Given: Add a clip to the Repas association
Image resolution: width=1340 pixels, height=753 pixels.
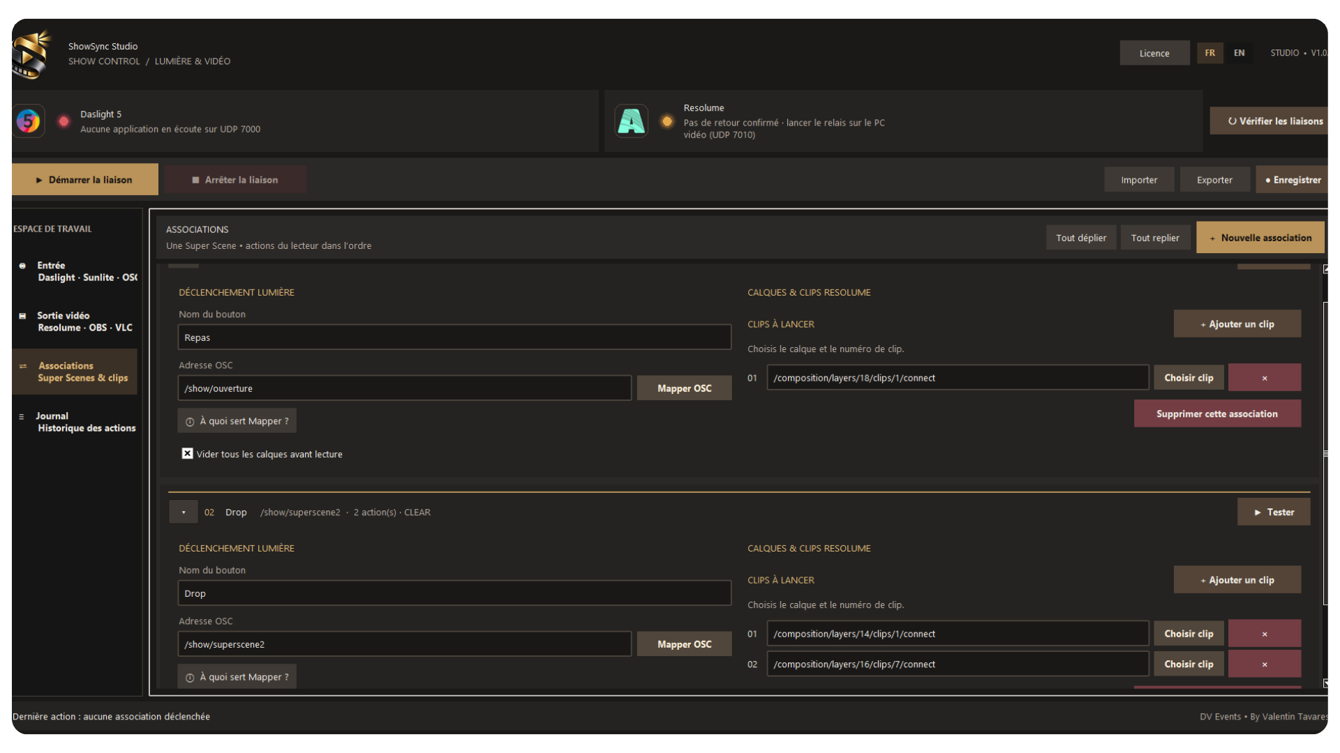Looking at the screenshot, I should (1237, 324).
